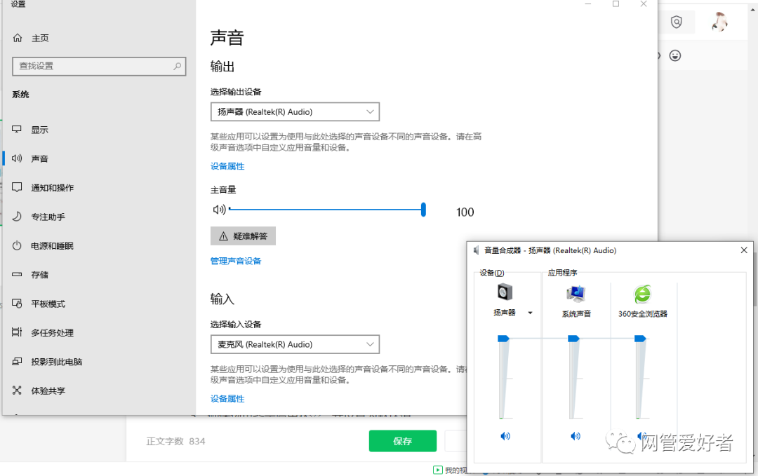Image resolution: width=758 pixels, height=476 pixels.
Task: Click the 360安全浏览器 icon in the mixer
Action: point(642,294)
